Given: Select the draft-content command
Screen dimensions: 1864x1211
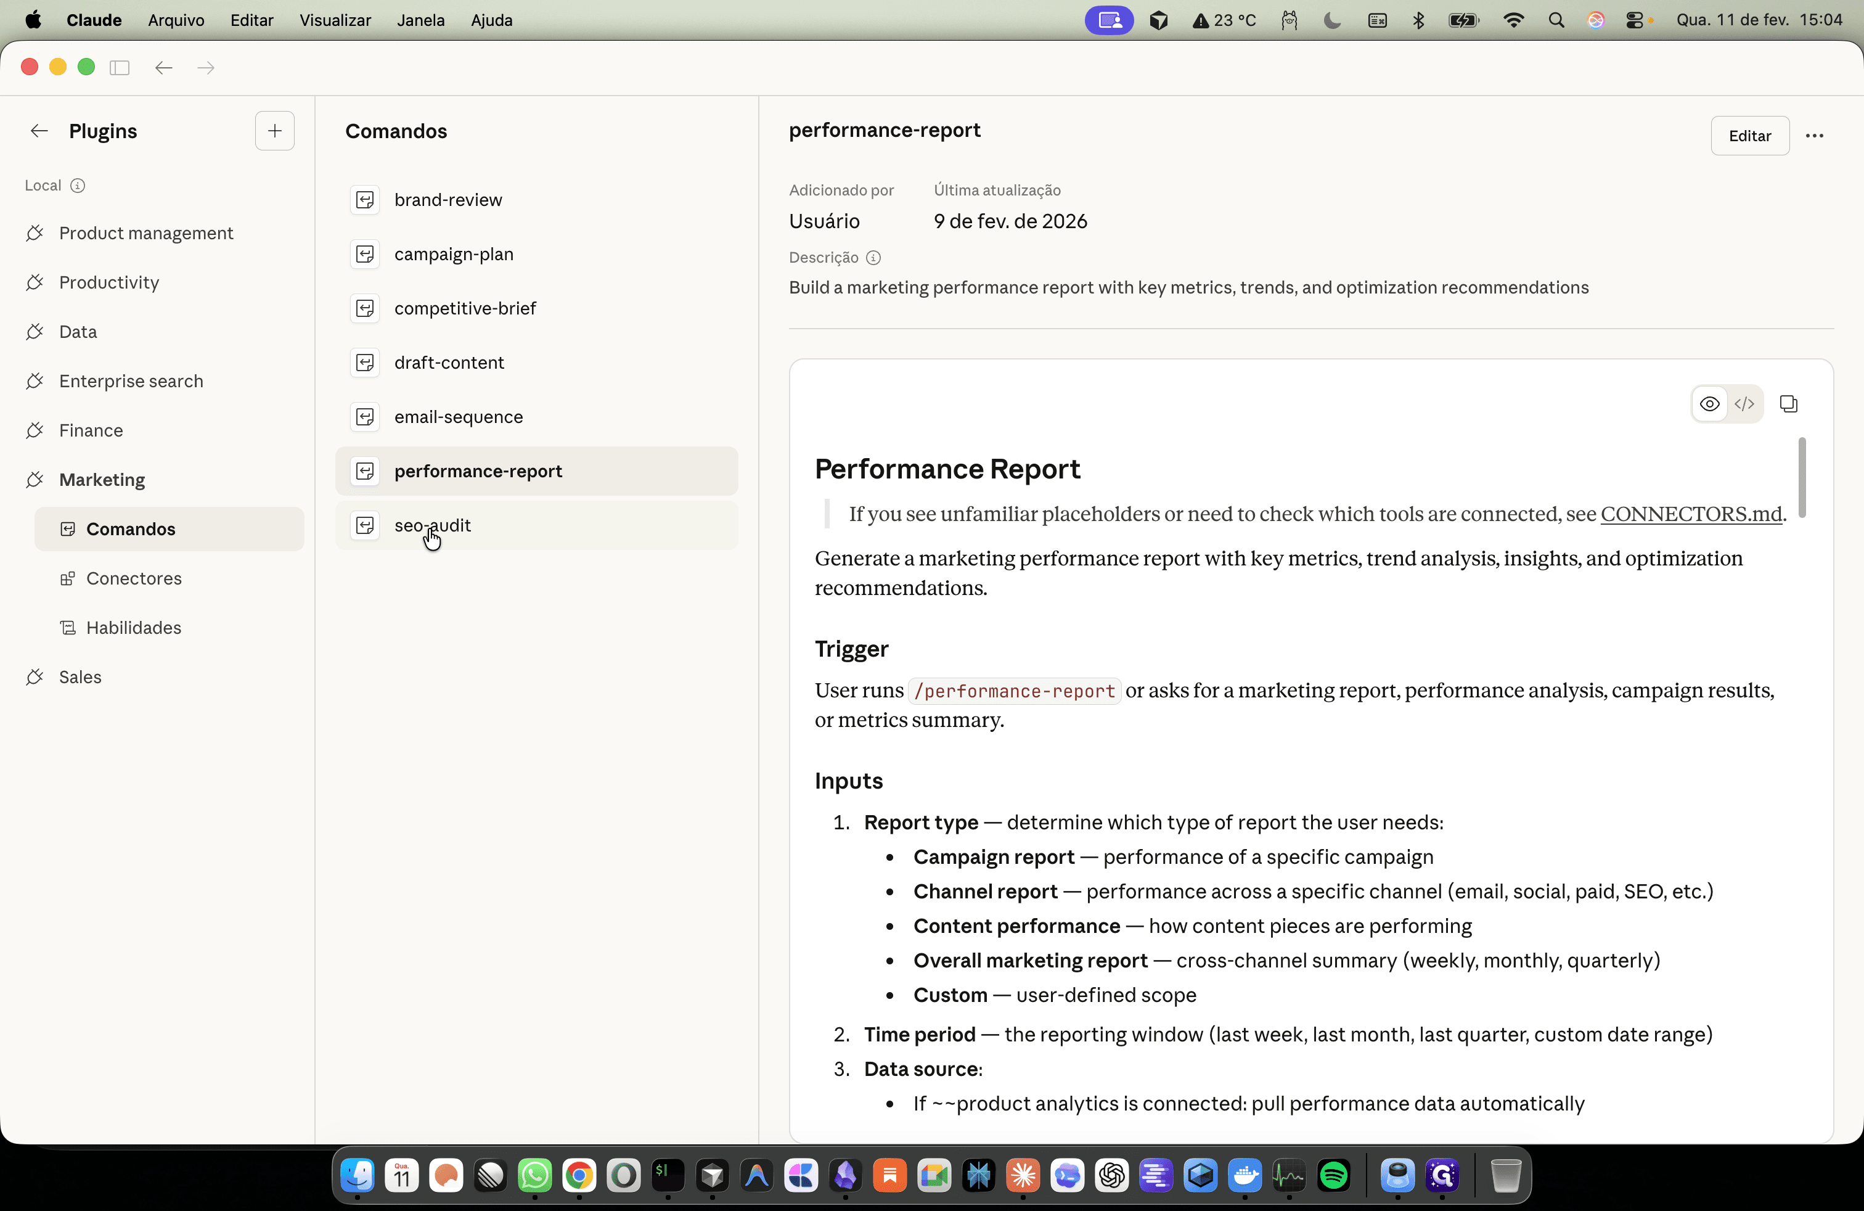Looking at the screenshot, I should click(536, 363).
